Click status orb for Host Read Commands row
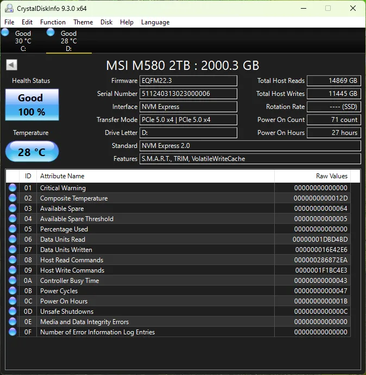 (12, 260)
